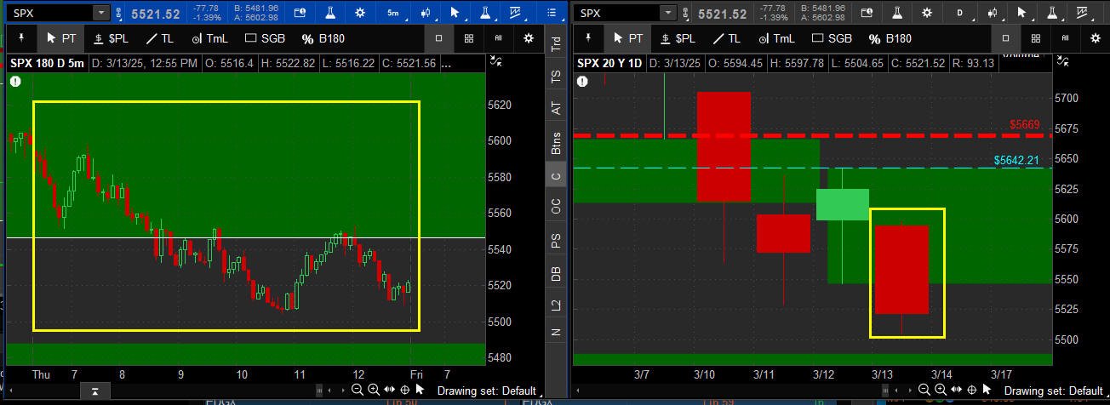Switch to the OC sidebar tab
The width and height of the screenshot is (1110, 405).
(x=557, y=207)
